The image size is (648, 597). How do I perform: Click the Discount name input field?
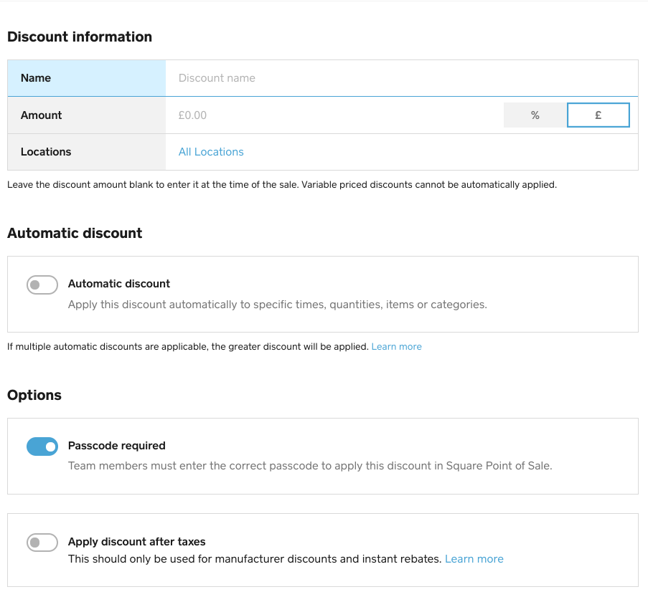pyautogui.click(x=402, y=78)
